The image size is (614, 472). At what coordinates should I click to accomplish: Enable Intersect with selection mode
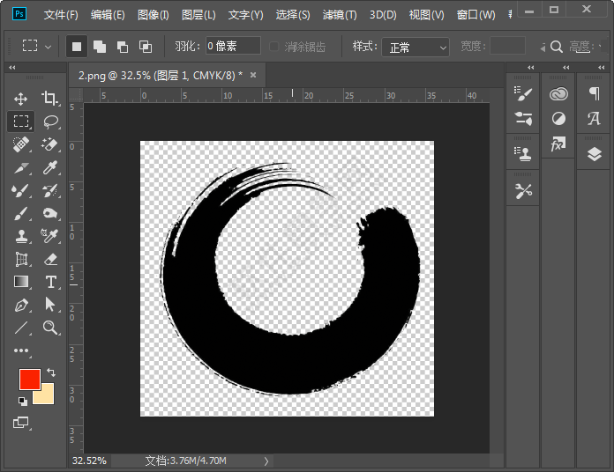click(x=146, y=47)
